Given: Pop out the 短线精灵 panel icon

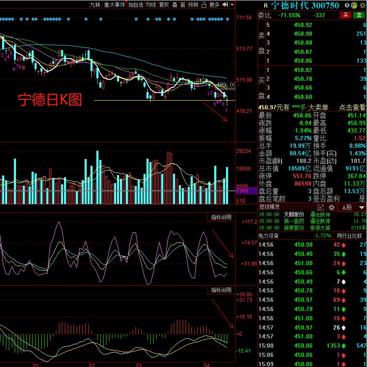Looking at the screenshot, I should tap(321, 207).
